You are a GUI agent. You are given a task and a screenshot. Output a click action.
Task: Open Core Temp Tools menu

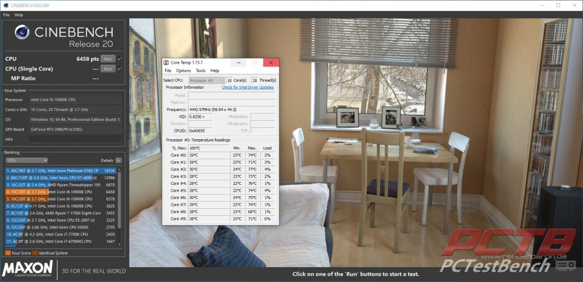coord(200,70)
